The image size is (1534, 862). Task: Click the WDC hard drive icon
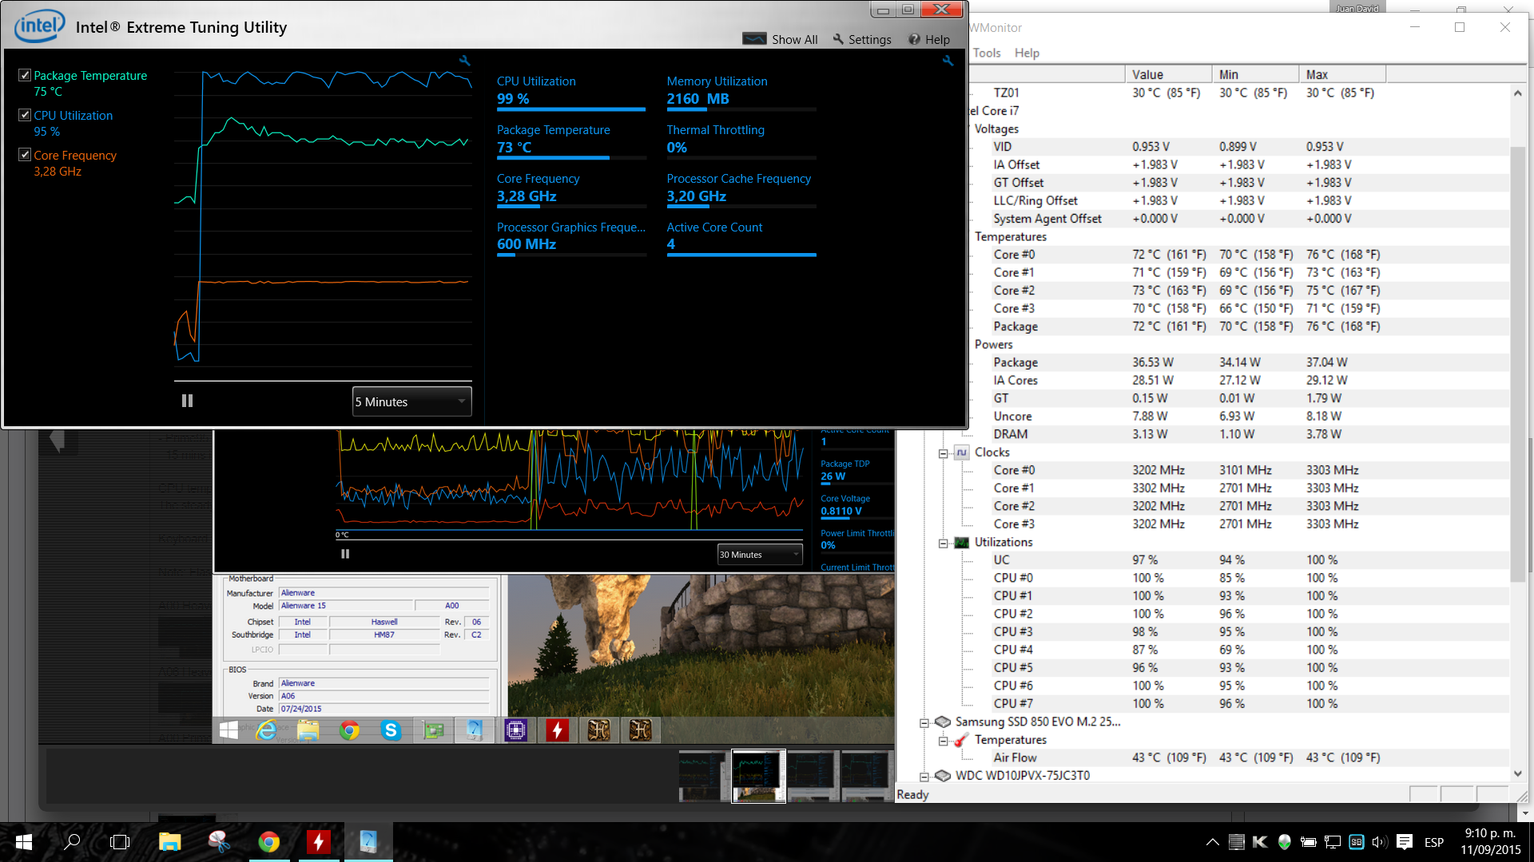click(x=943, y=776)
